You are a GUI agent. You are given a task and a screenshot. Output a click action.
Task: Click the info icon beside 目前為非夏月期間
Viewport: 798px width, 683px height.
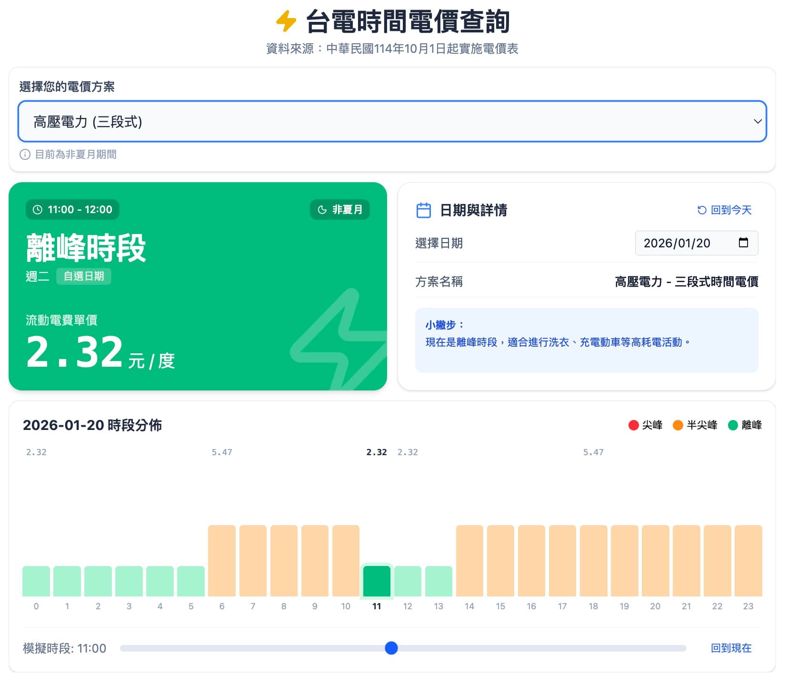pyautogui.click(x=24, y=155)
